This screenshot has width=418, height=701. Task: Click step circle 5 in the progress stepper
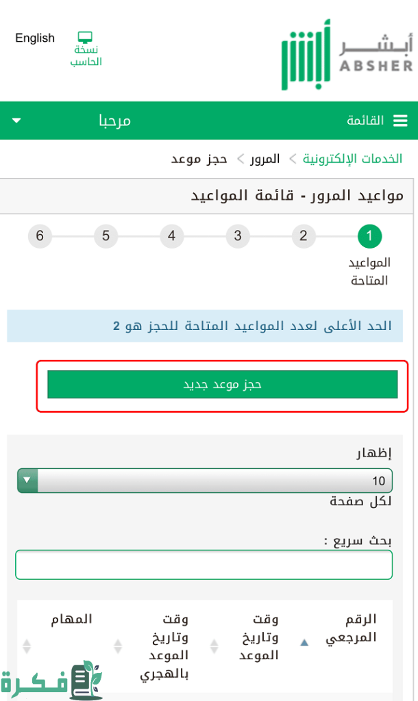tap(106, 235)
